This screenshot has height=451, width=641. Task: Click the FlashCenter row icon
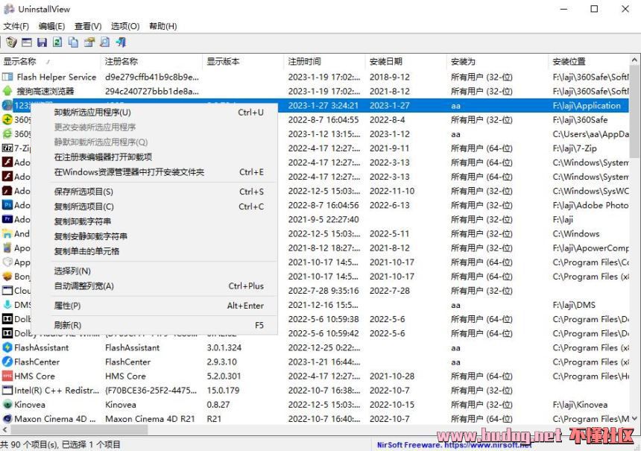[7, 362]
